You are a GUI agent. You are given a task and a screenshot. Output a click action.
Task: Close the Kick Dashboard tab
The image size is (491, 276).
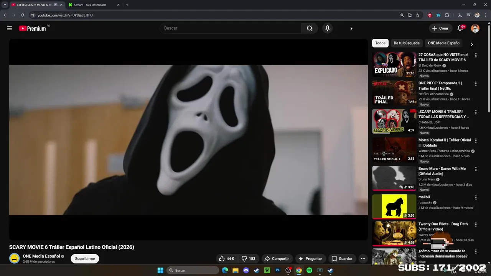(118, 5)
